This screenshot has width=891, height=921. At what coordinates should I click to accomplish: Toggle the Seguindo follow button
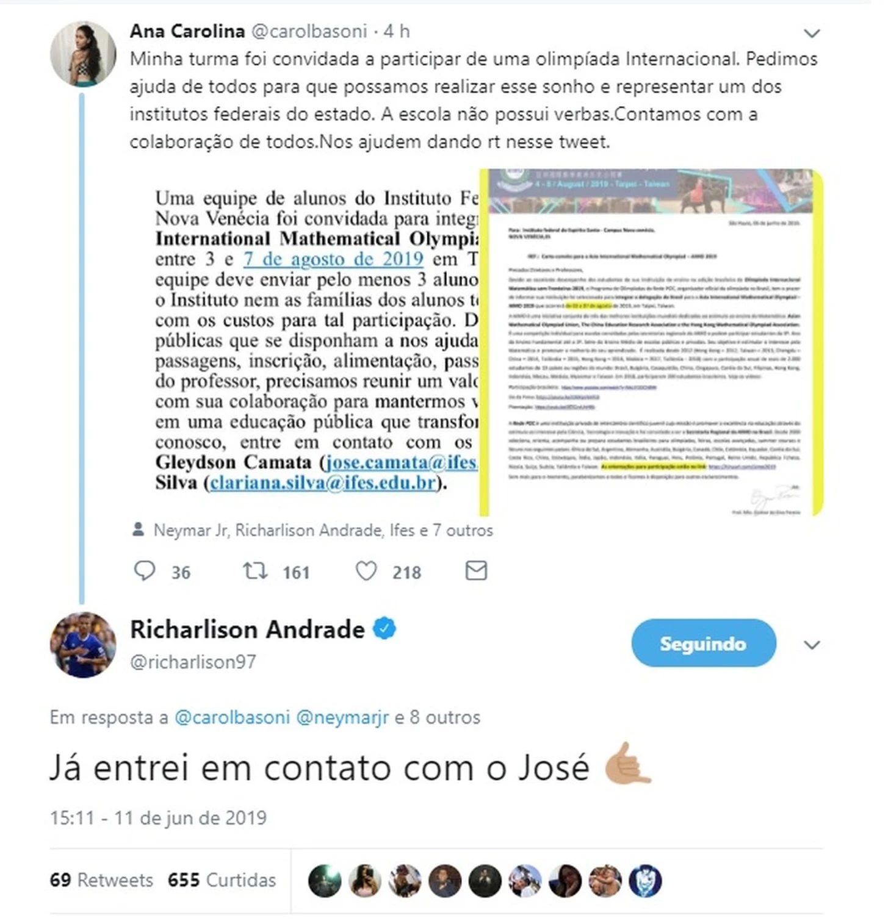click(x=704, y=643)
